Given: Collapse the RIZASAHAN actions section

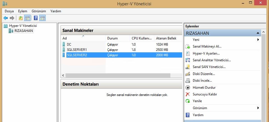Looking at the screenshot, I should click(x=258, y=33).
